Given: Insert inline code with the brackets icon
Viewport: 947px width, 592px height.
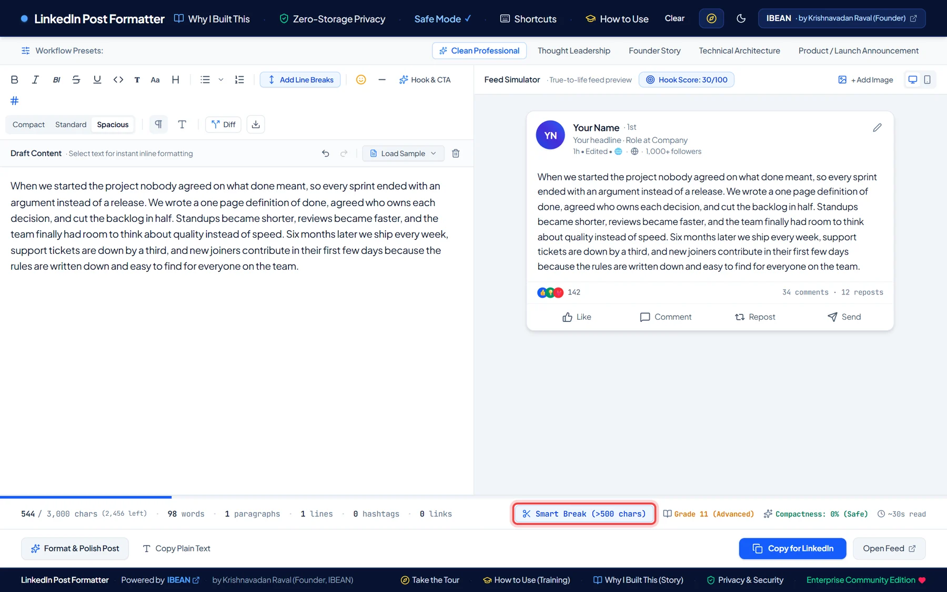Looking at the screenshot, I should pos(118,79).
